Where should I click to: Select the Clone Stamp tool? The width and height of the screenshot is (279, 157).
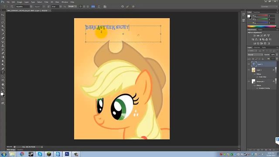pos(3,46)
